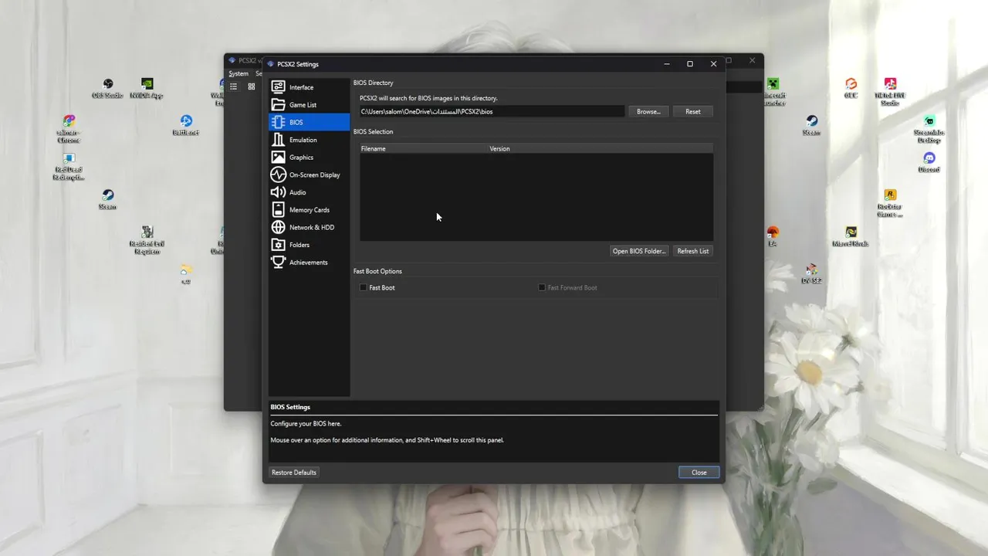Select Discord desktop icon
Image resolution: width=988 pixels, height=556 pixels.
coord(929,162)
